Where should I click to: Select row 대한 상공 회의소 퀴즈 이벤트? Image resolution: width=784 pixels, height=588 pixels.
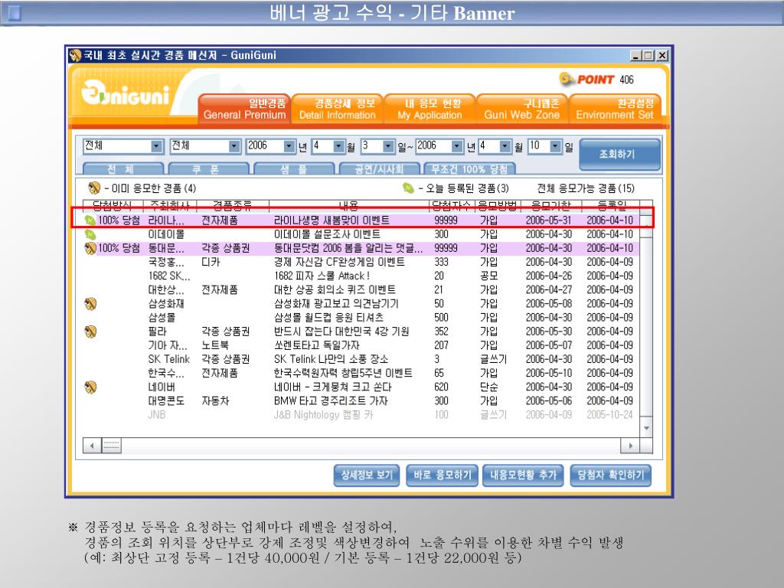[x=361, y=289]
